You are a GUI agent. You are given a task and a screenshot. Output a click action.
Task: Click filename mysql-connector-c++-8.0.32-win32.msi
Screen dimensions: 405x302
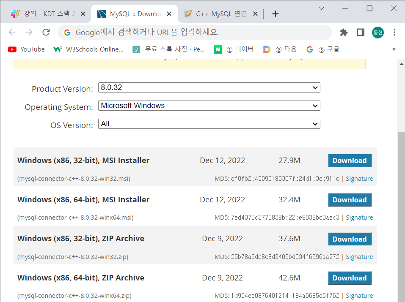(74, 179)
